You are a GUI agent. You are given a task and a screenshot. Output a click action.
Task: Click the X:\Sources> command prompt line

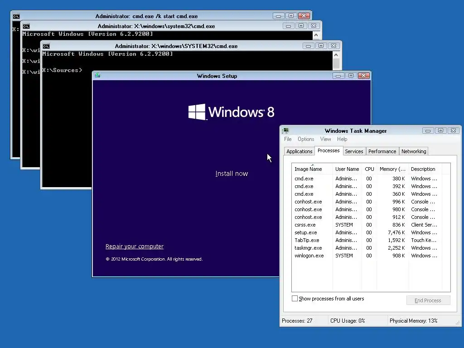[x=62, y=70]
